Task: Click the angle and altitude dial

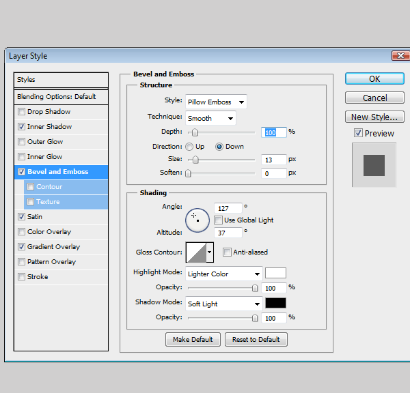Action: (197, 220)
